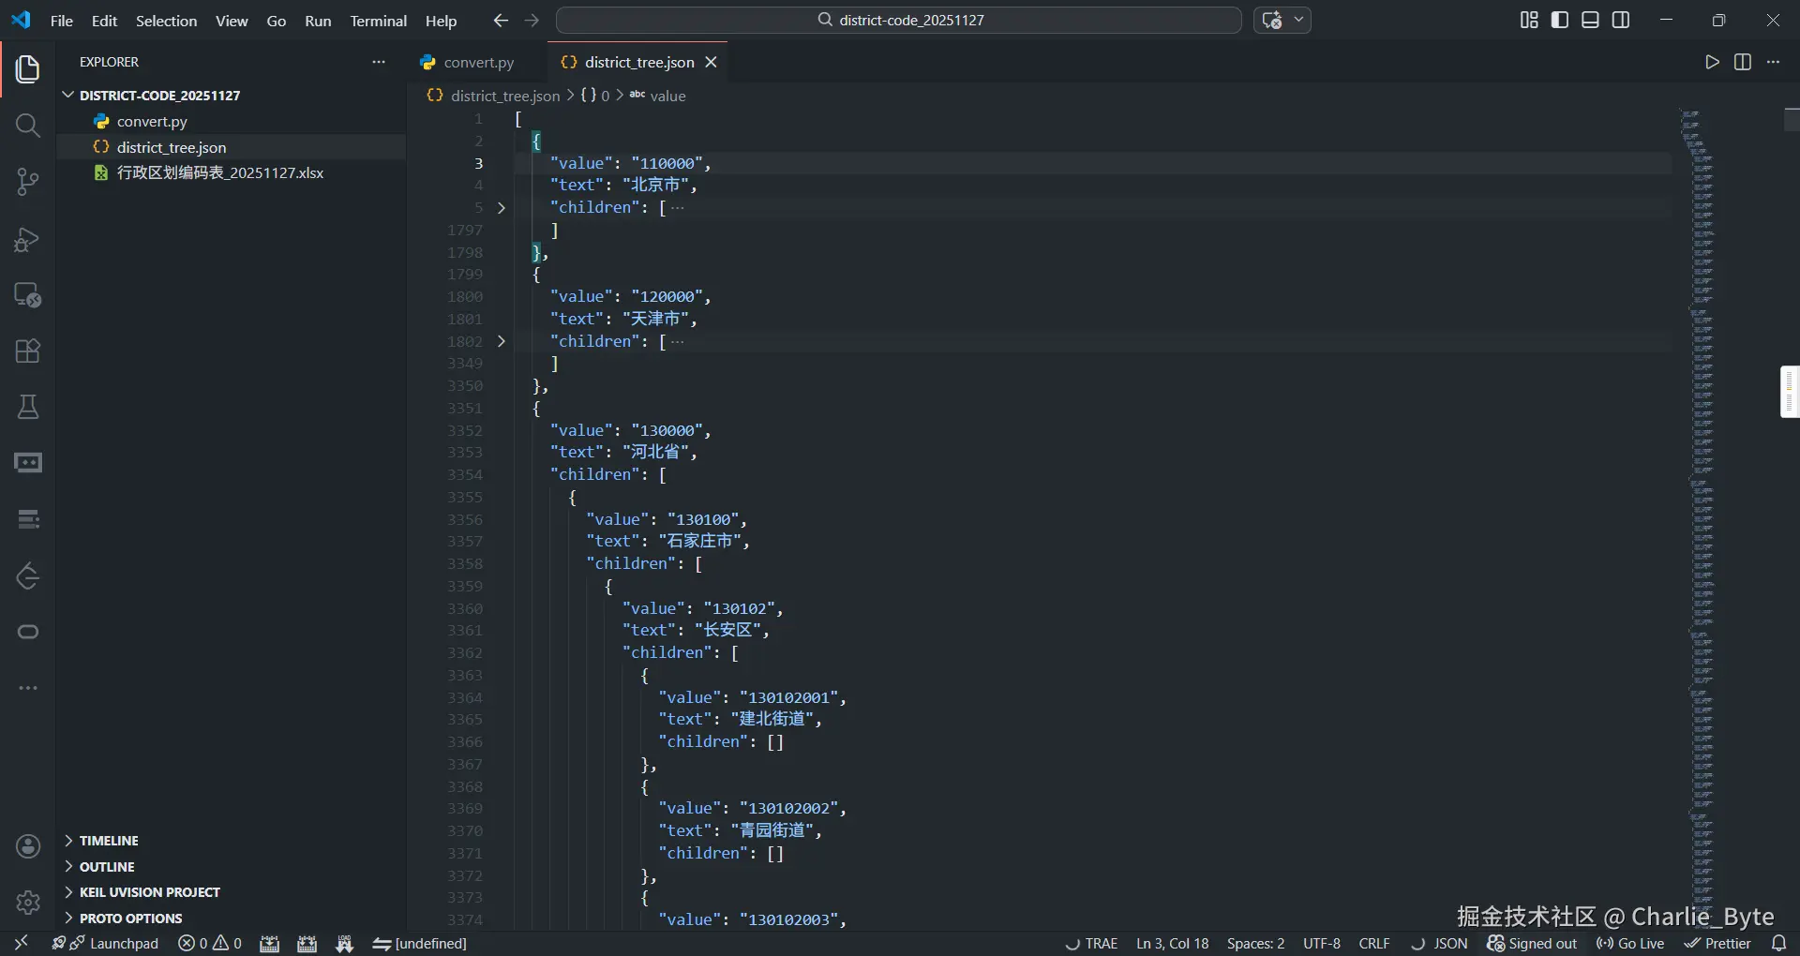
Task: Open the Extensions view
Action: coord(28,351)
